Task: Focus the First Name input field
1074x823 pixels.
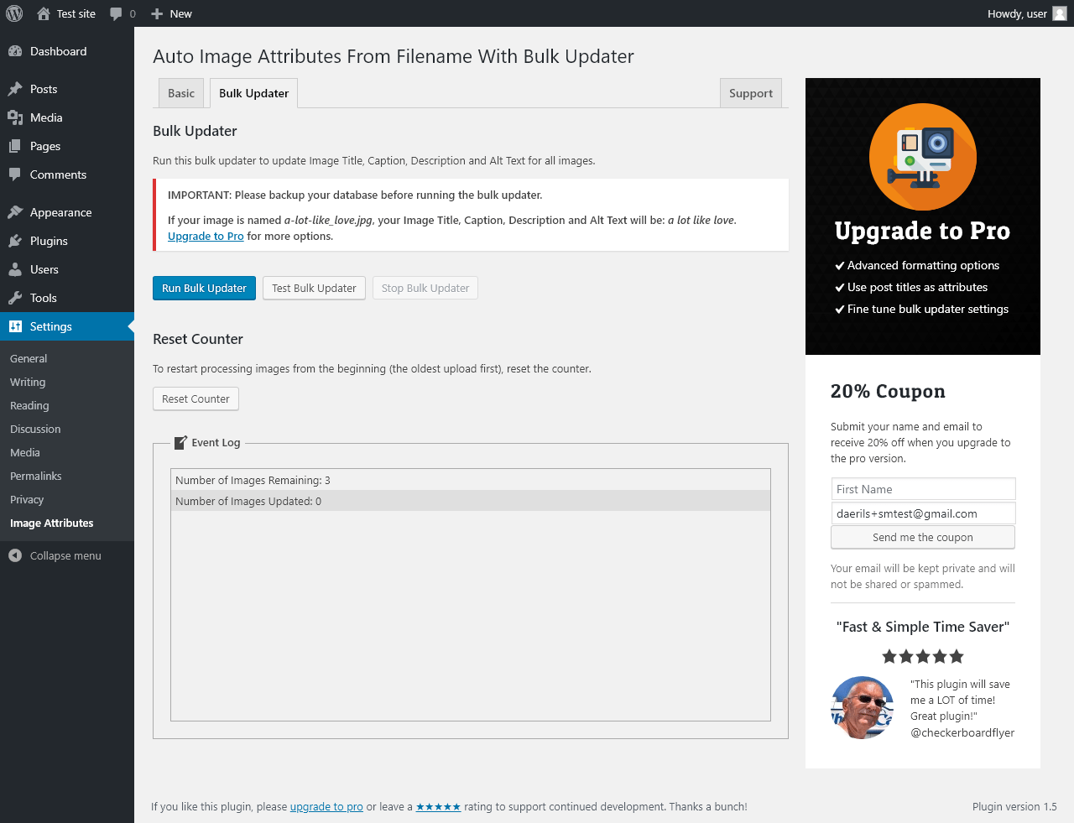Action: click(923, 489)
